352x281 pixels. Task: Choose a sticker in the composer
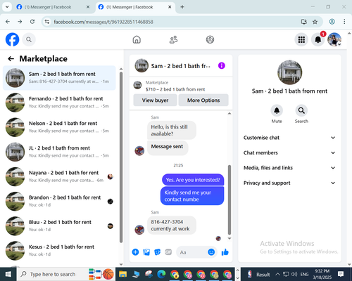158,252
